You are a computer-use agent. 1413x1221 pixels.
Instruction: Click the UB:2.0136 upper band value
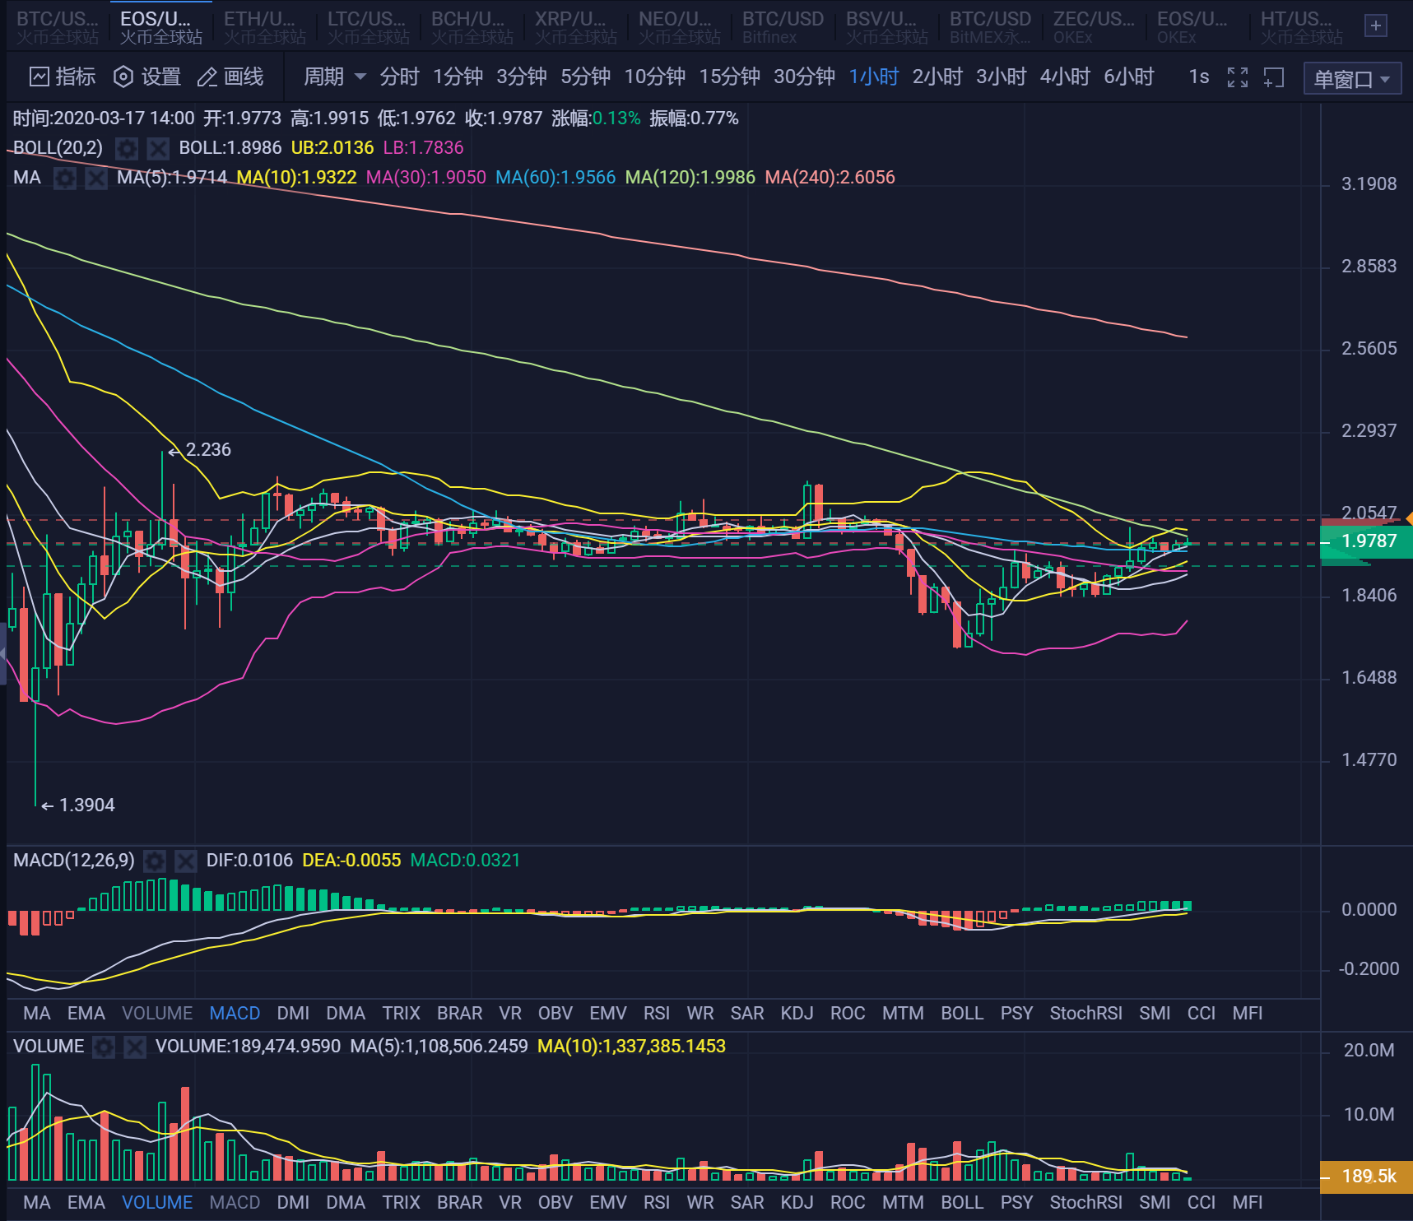point(332,148)
